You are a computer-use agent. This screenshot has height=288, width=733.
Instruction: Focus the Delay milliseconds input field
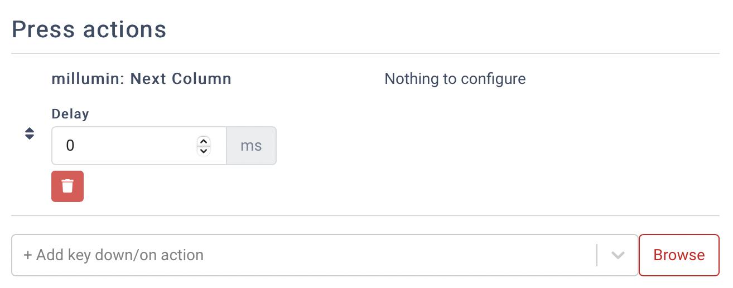(123, 146)
